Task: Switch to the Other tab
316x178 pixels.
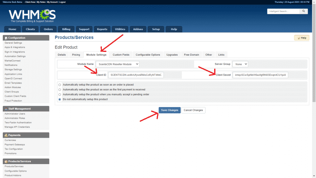Action: [x=209, y=55]
